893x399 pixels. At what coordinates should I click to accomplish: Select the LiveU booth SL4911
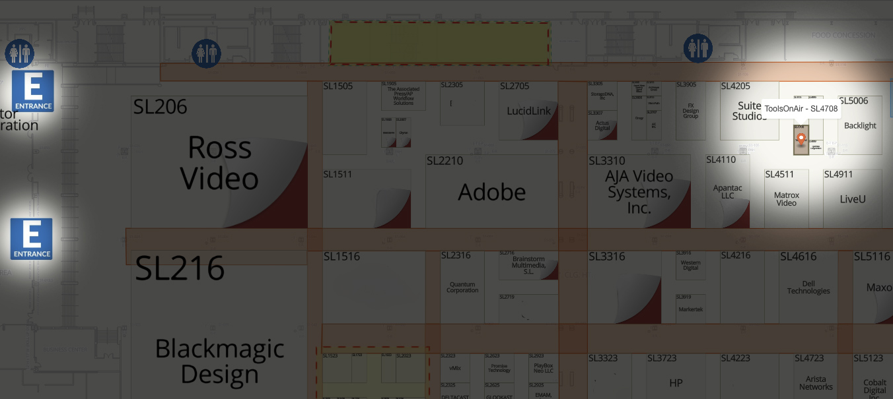coord(852,199)
